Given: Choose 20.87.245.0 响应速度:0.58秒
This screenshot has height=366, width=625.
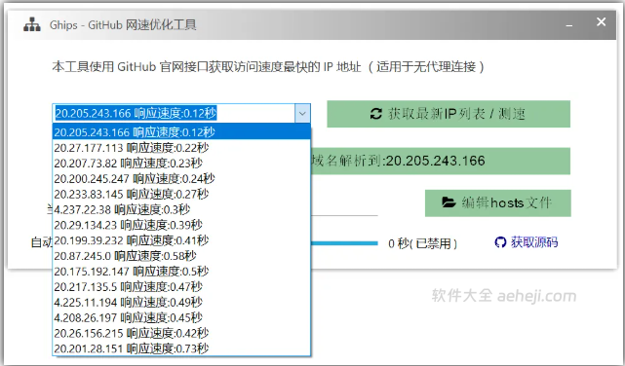Looking at the screenshot, I should (181, 256).
